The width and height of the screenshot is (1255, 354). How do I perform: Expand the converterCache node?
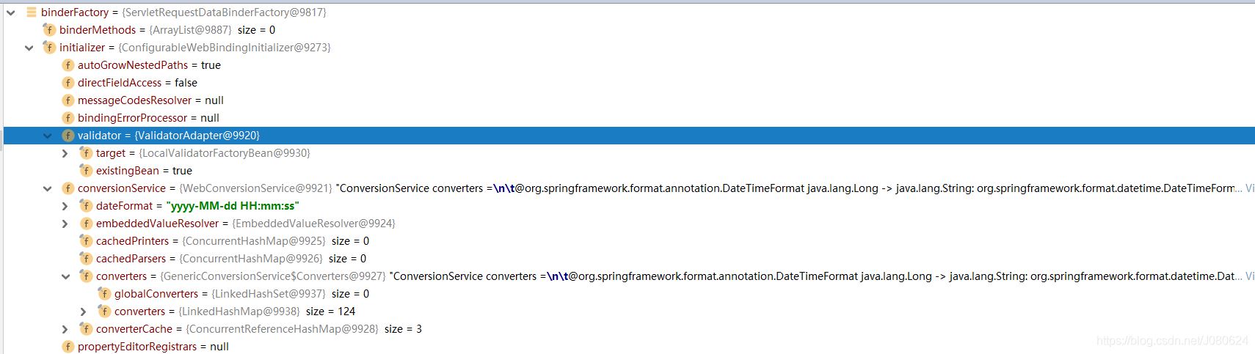(x=65, y=329)
